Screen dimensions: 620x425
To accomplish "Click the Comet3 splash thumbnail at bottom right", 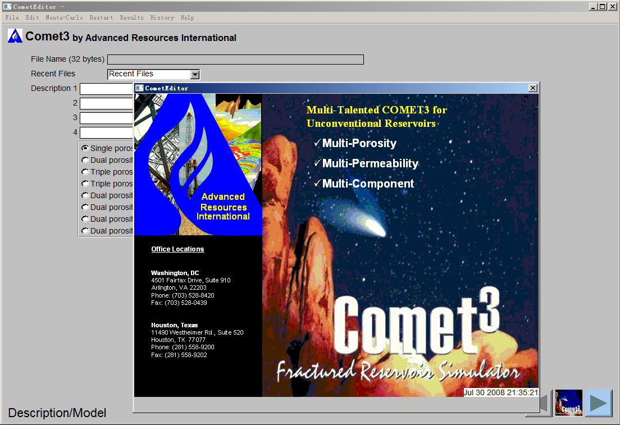I will tap(568, 403).
